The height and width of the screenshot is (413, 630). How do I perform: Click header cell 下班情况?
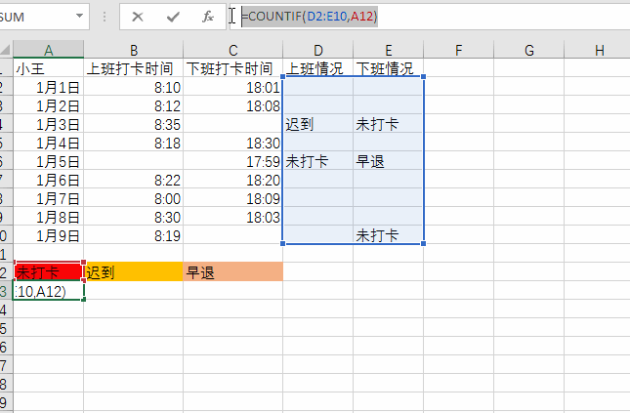point(388,68)
